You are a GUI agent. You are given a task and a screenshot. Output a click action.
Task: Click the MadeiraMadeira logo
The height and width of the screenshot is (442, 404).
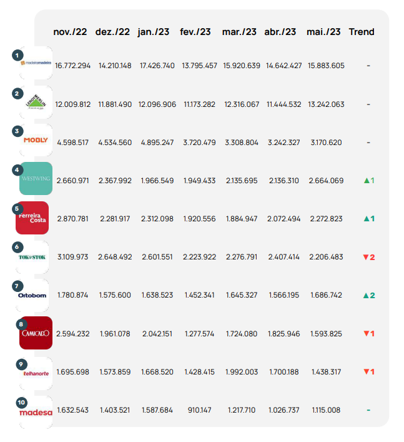36,63
